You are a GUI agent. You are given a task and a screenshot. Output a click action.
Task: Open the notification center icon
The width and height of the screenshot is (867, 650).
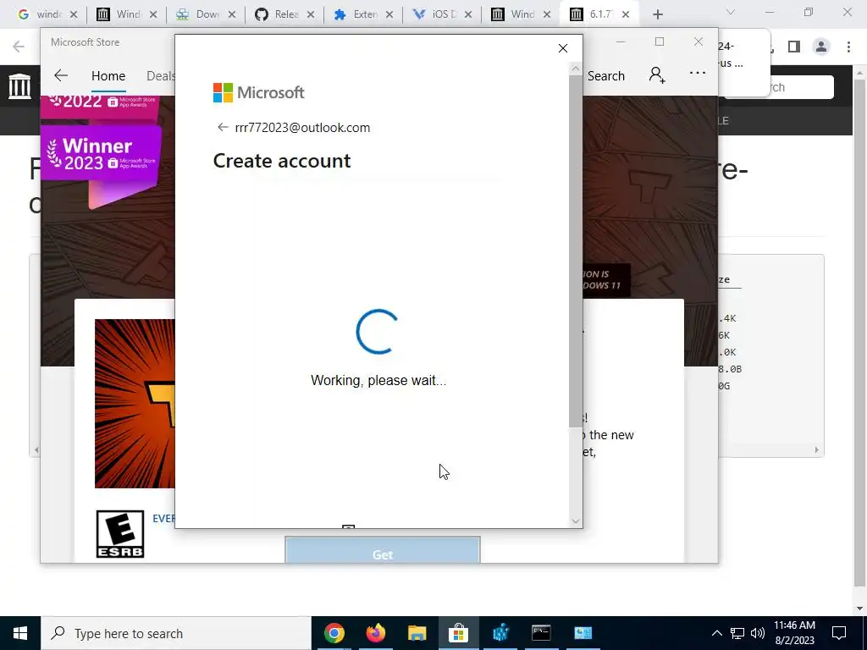[x=839, y=633]
